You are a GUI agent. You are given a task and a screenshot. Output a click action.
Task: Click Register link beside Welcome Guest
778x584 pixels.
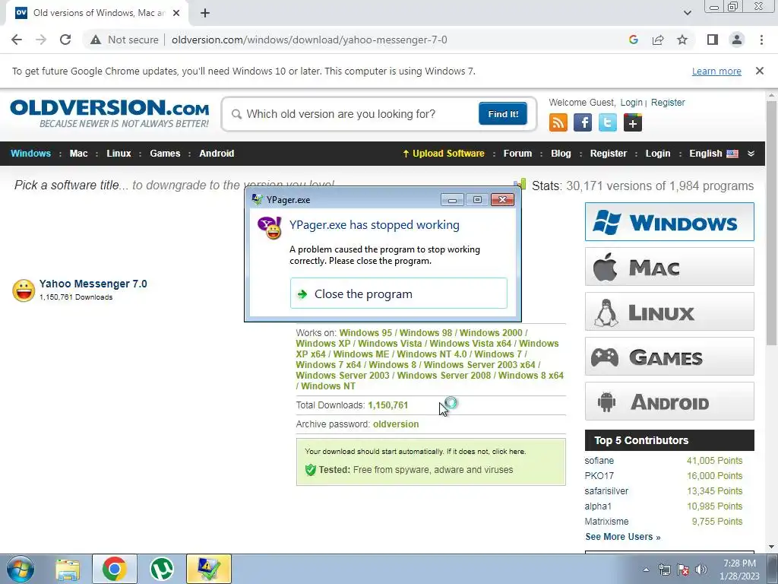[x=667, y=103]
